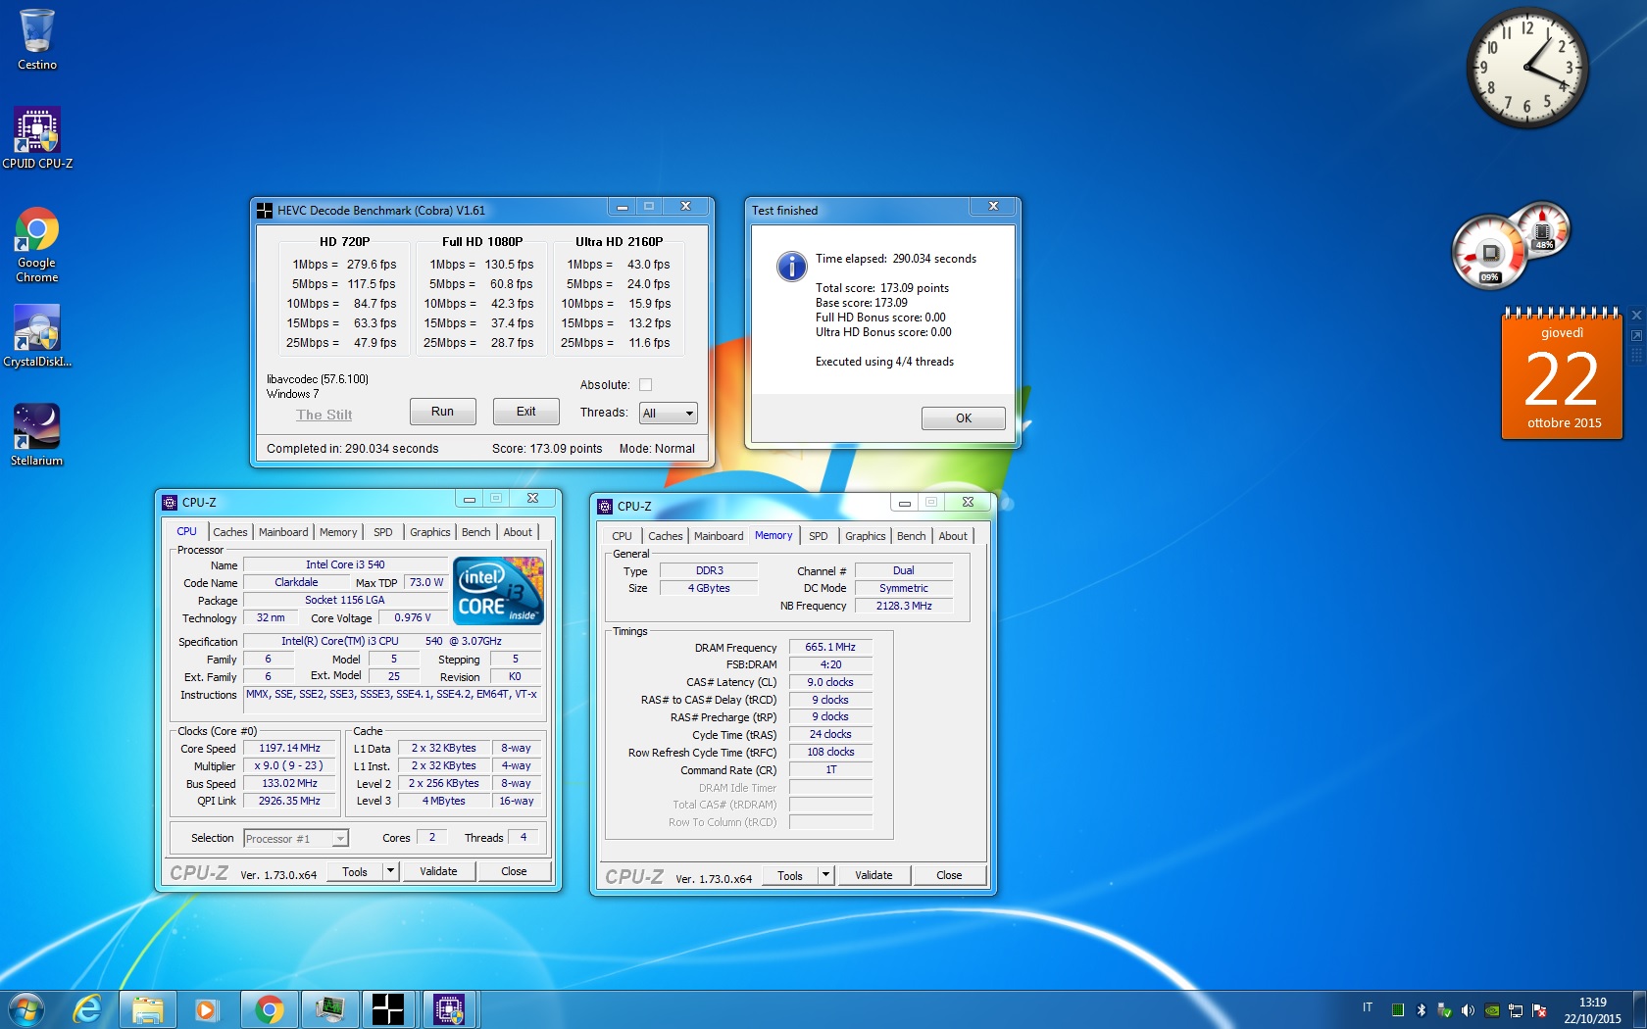Open SPD tab in left CPU-Z window
Screen dimensions: 1647x1029
[383, 532]
